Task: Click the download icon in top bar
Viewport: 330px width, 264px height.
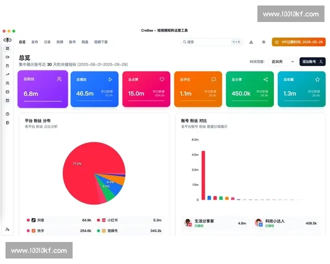Action: (x=251, y=42)
